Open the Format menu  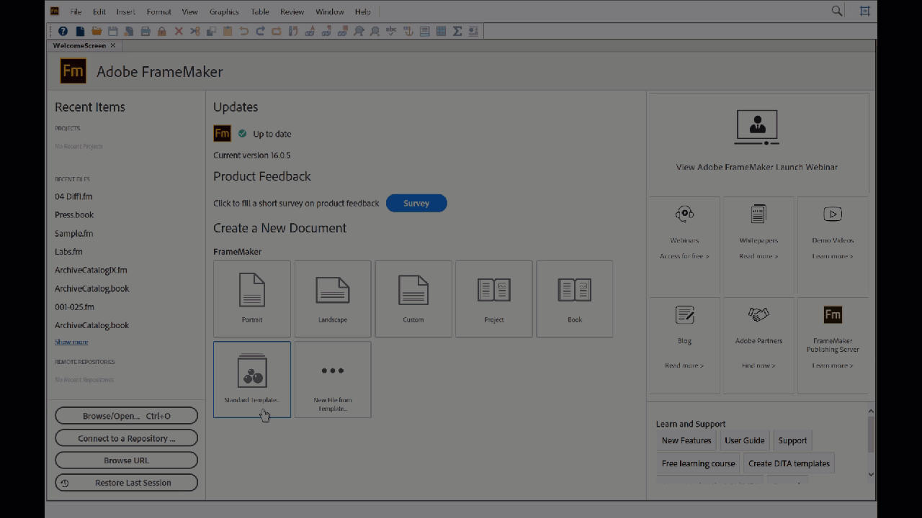158,12
